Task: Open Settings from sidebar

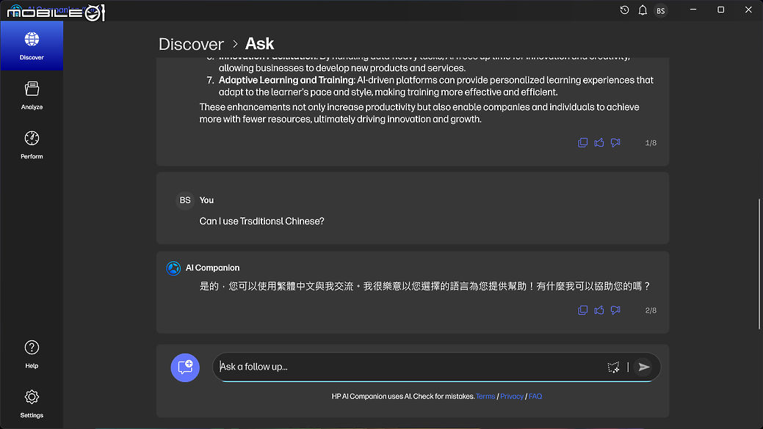Action: [x=32, y=404]
